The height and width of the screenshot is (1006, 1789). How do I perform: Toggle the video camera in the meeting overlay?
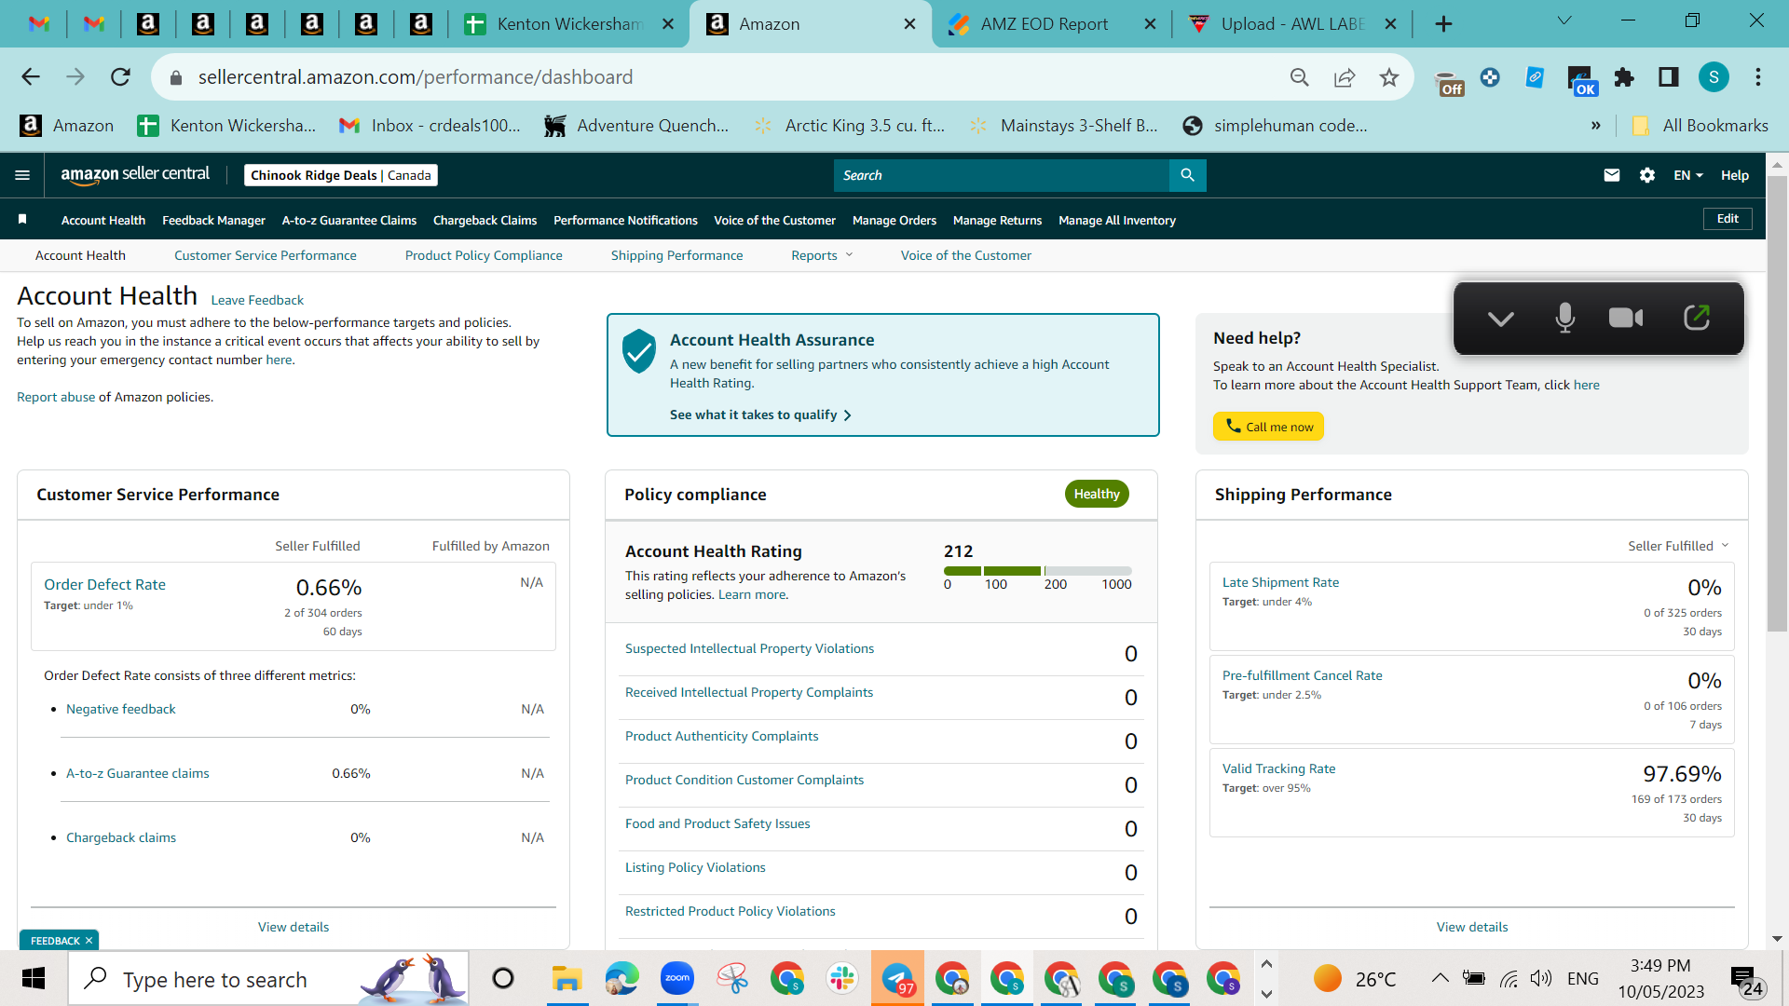(1626, 319)
